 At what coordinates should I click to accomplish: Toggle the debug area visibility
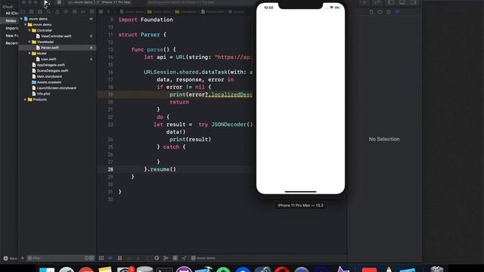[x=402, y=2]
